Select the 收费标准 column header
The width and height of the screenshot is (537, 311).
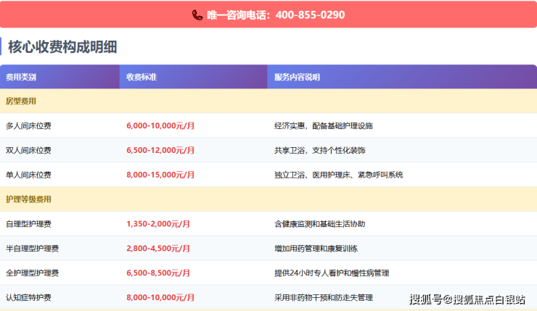[x=142, y=77]
